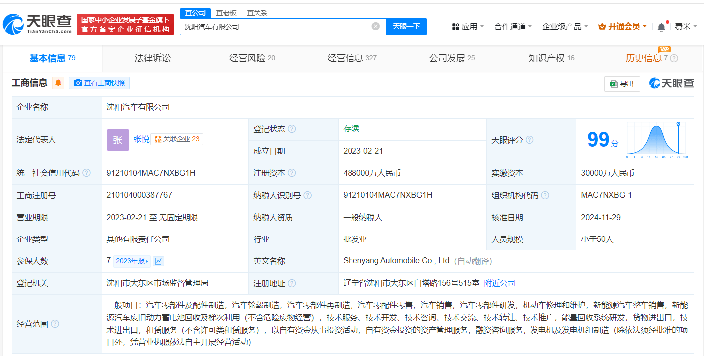The image size is (704, 356).
Task: Click help icon beside 历史信息 tab
Action: 674,58
